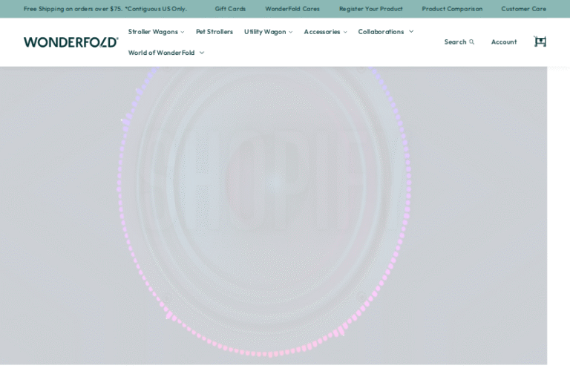Click Register Your Product link

370,9
